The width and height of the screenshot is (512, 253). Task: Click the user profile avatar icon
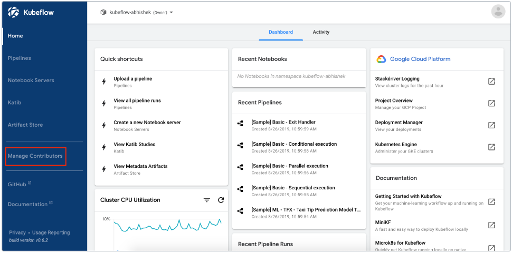(x=498, y=12)
